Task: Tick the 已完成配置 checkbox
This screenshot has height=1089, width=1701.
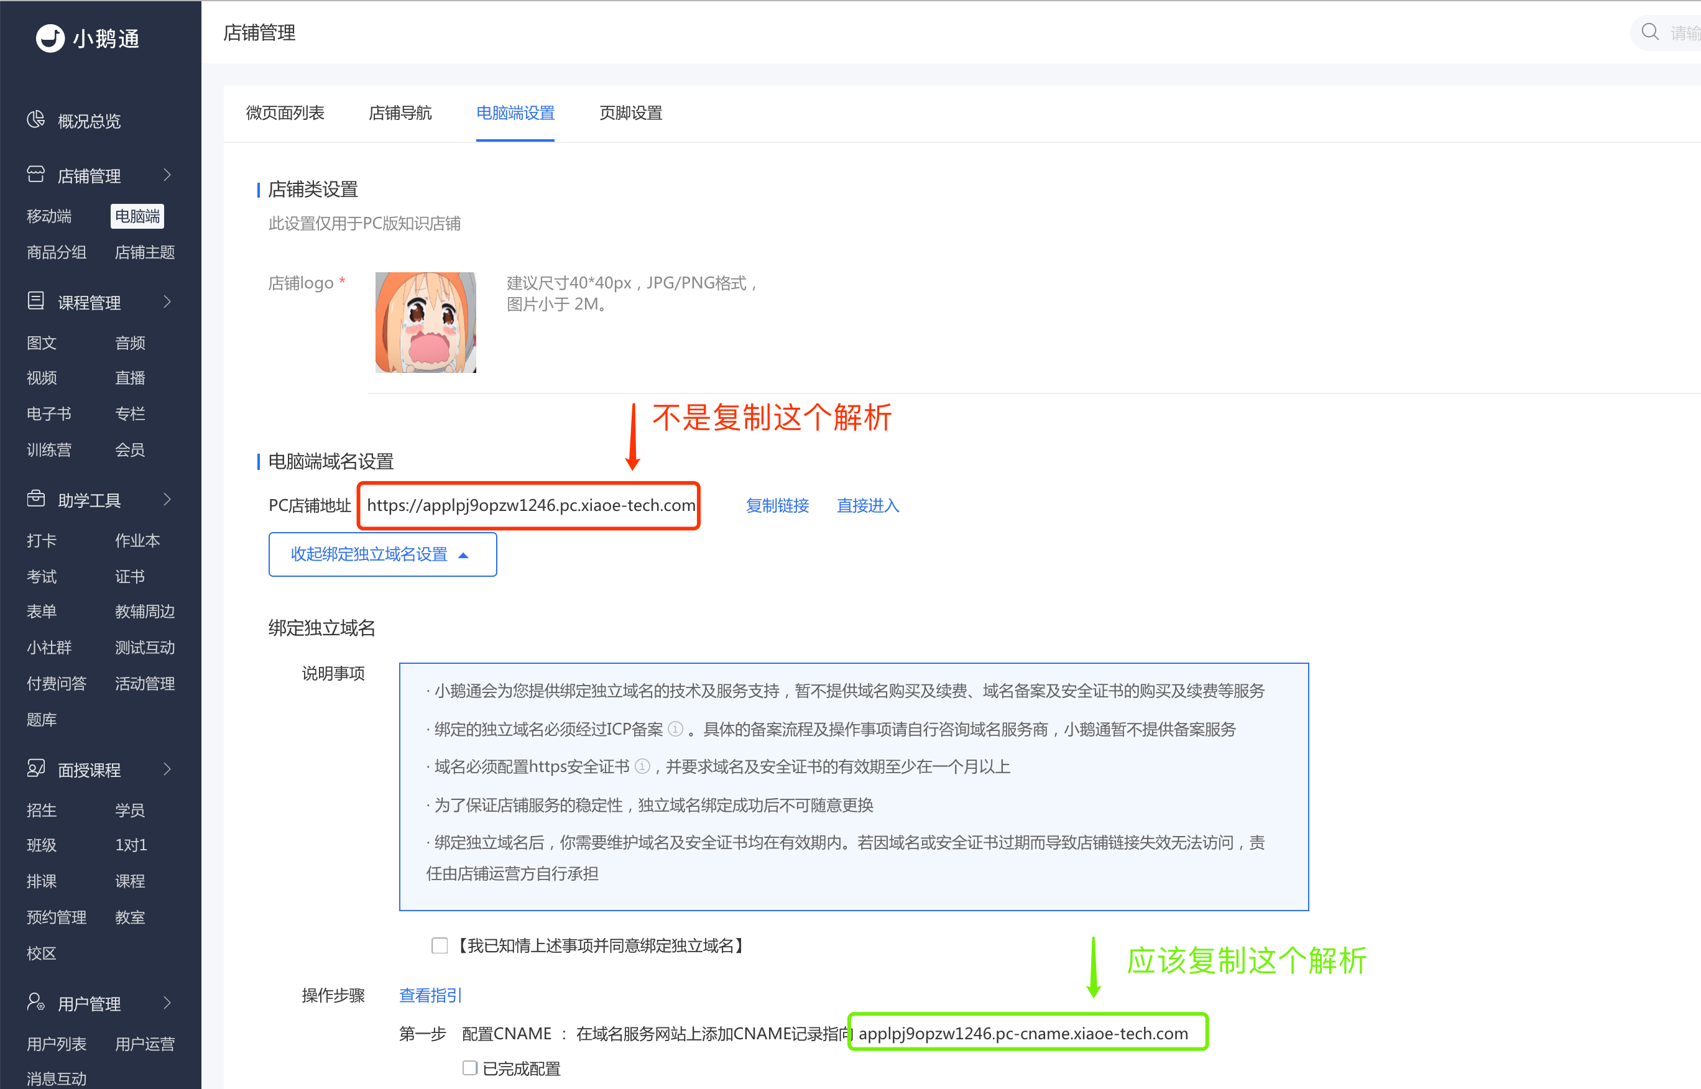Action: tap(469, 1068)
